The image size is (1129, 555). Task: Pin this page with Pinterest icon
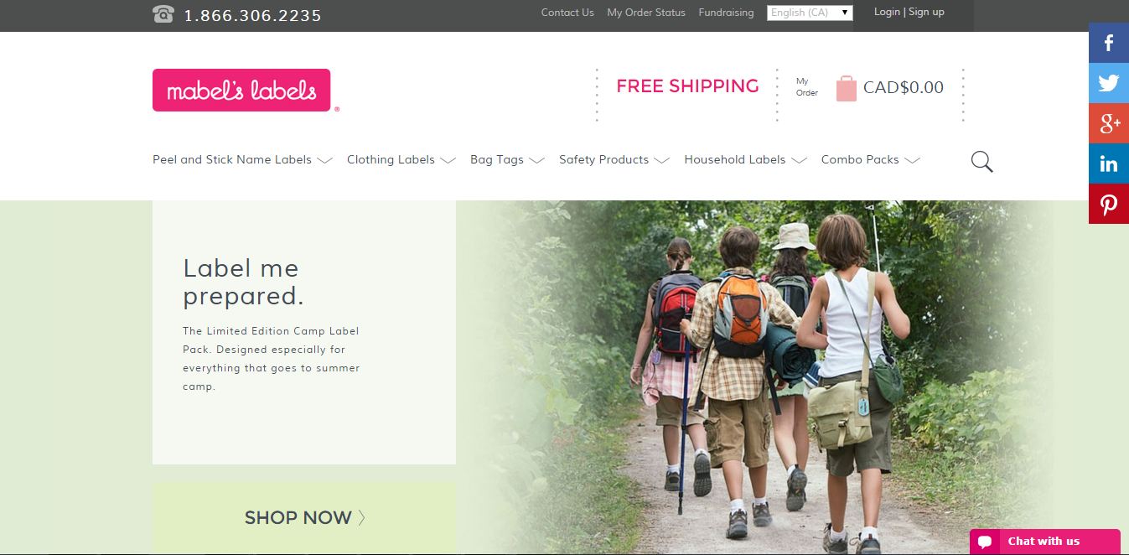coord(1109,204)
